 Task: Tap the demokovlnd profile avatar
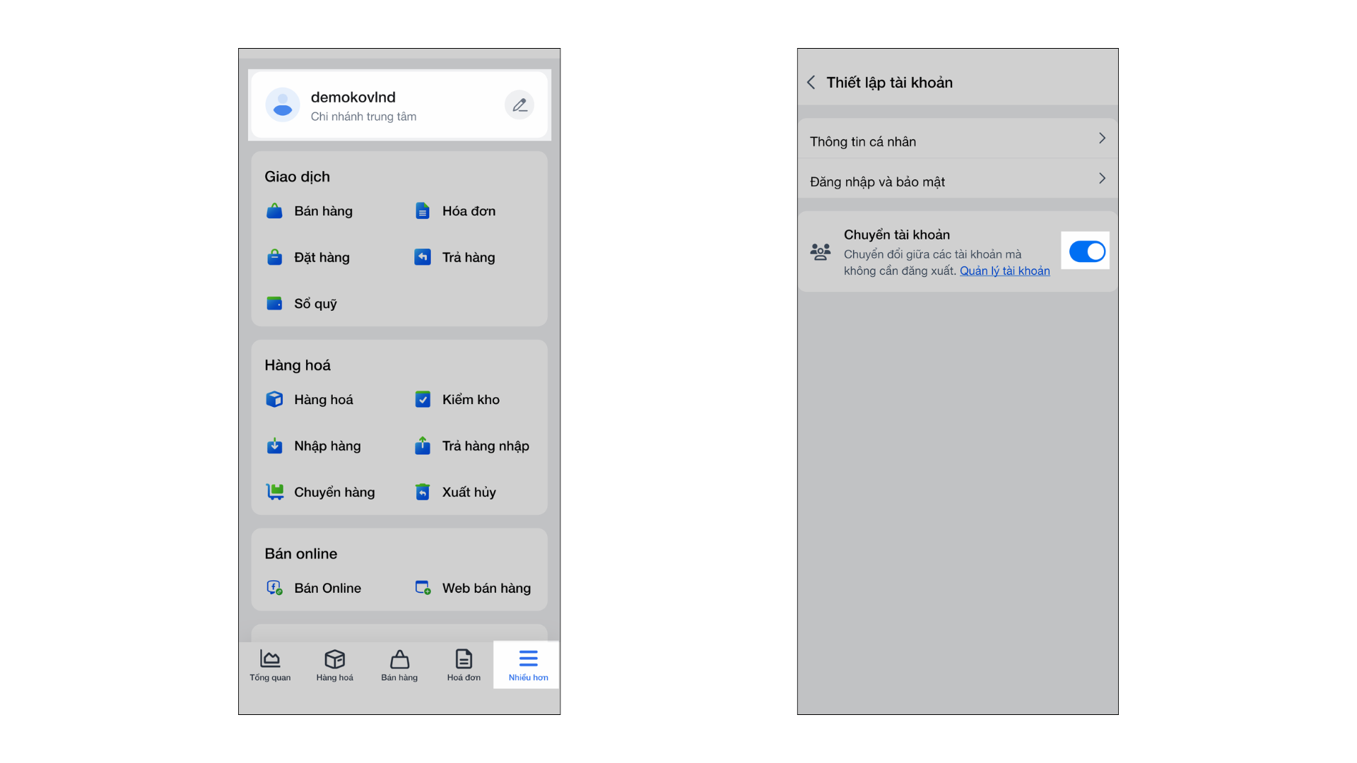(x=283, y=105)
